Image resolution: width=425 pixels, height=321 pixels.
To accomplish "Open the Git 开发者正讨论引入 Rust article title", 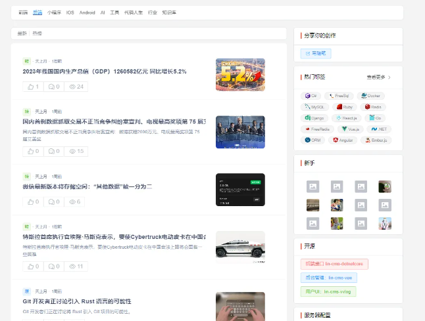I will pyautogui.click(x=77, y=301).
